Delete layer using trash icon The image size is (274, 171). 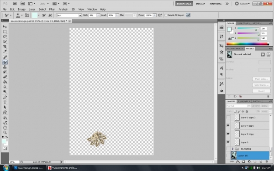[x=267, y=161]
